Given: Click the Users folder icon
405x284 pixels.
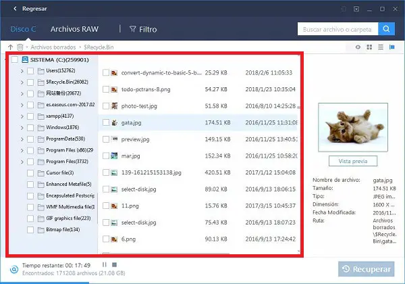Looking at the screenshot, I should tap(40, 71).
